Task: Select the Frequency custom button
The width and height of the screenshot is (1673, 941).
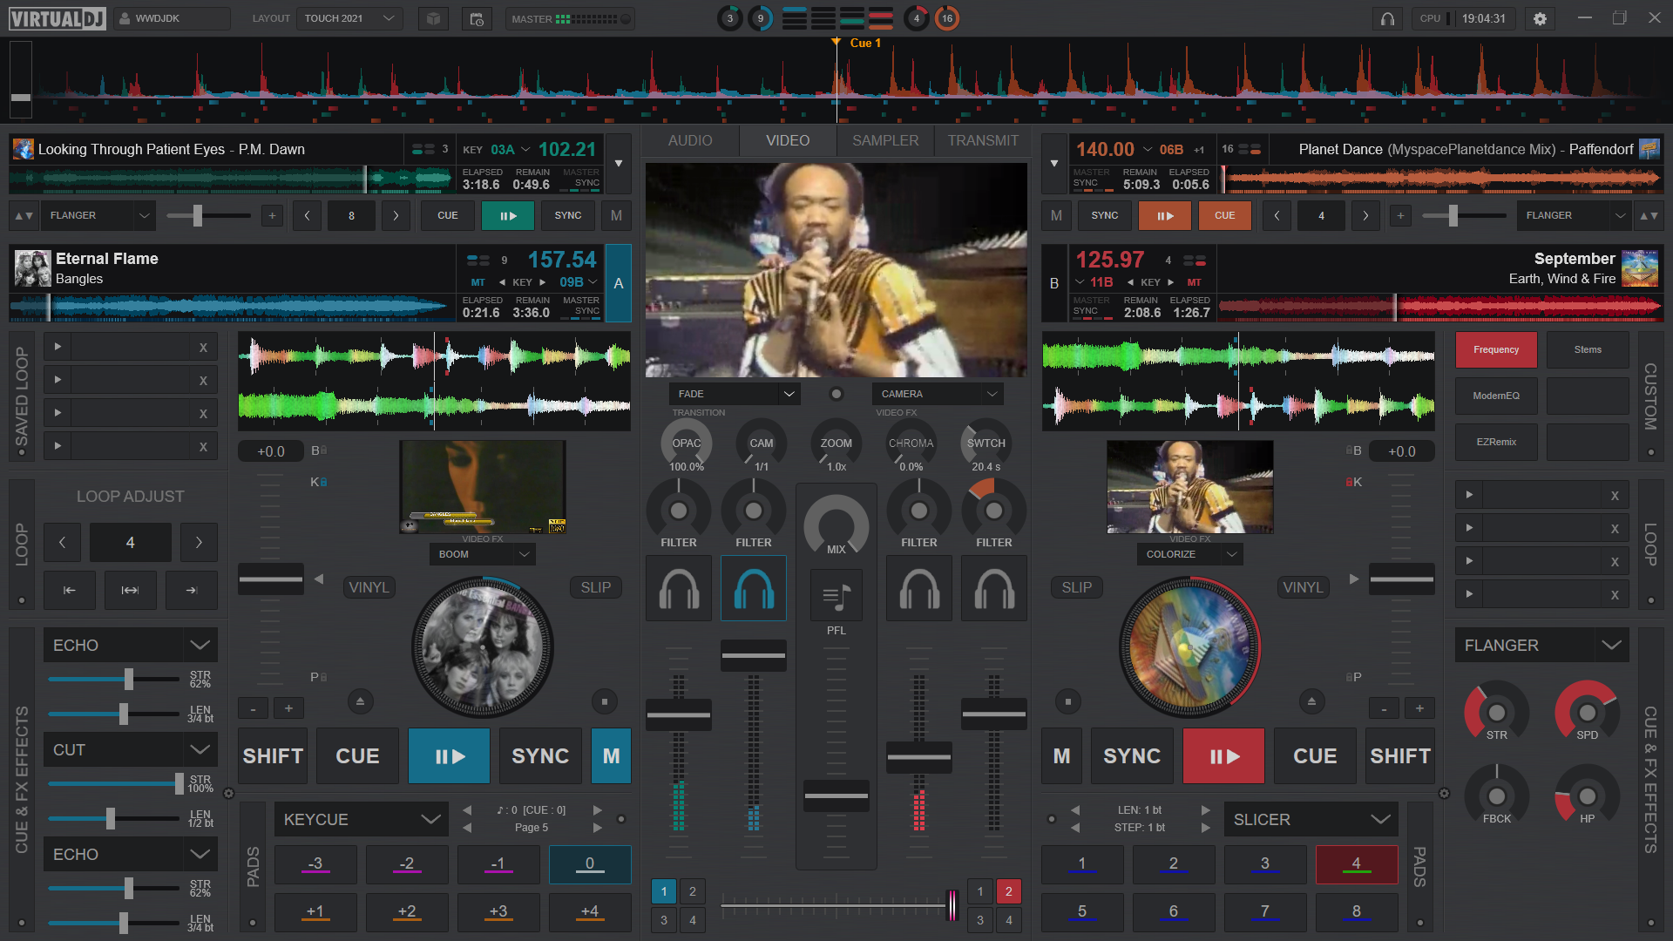Action: [1496, 349]
